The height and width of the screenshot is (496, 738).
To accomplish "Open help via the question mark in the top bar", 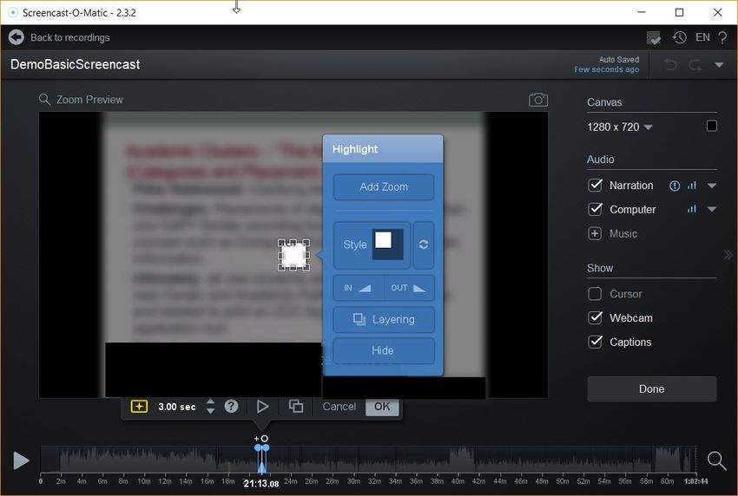I will (x=722, y=37).
